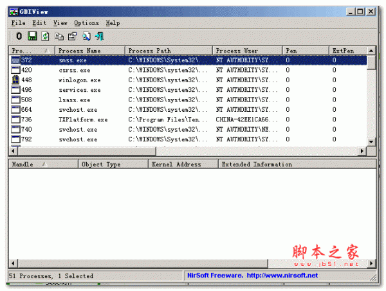The image size is (386, 291).
Task: Click the process icon for PID 420
Action: click(x=15, y=70)
